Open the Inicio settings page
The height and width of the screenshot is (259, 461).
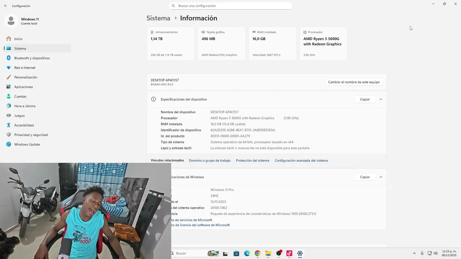pos(37,39)
